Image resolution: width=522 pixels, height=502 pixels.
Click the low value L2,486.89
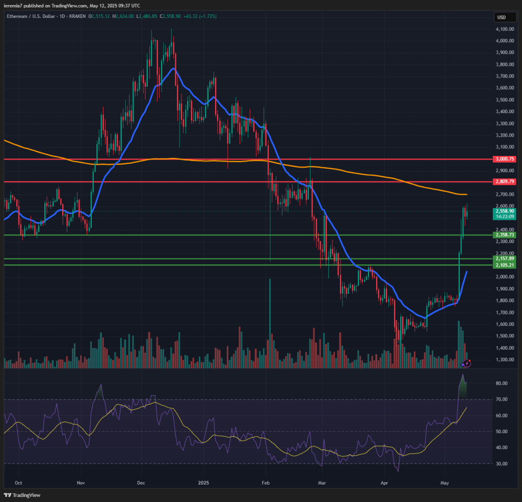[x=146, y=16]
